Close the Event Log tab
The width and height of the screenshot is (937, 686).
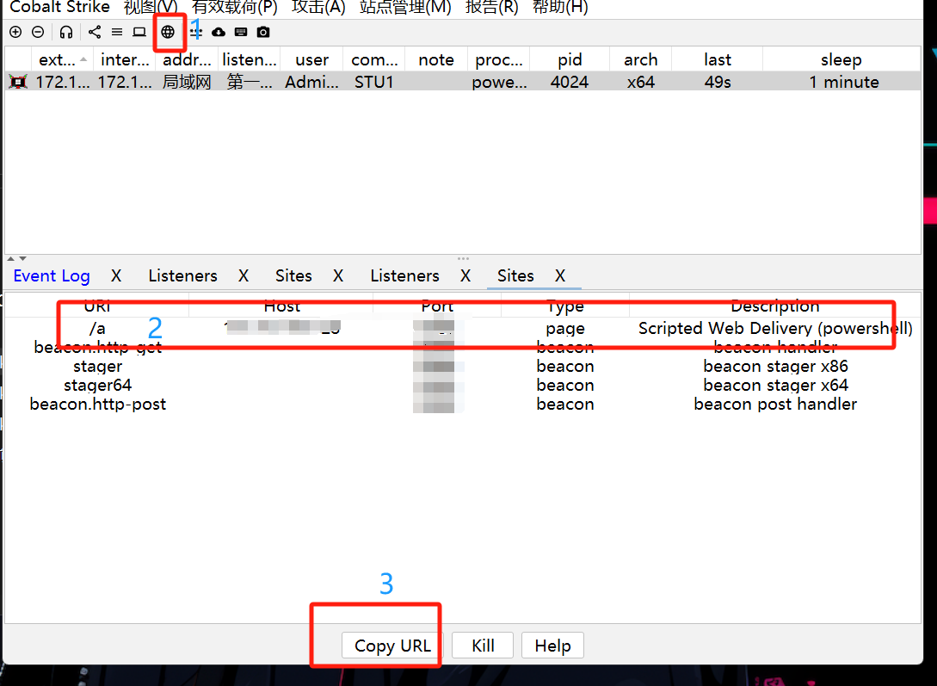[x=116, y=275]
